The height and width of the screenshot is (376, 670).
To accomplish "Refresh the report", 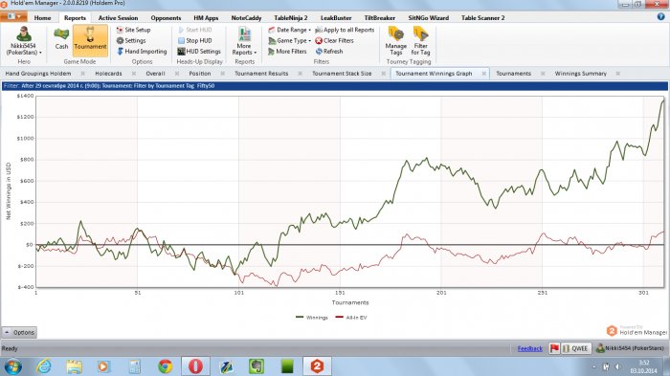I will (329, 52).
